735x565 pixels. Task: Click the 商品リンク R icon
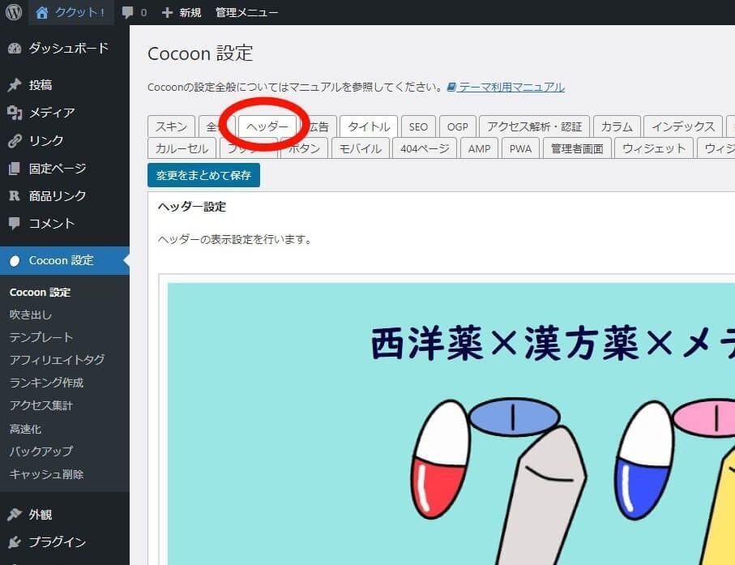pos(15,195)
